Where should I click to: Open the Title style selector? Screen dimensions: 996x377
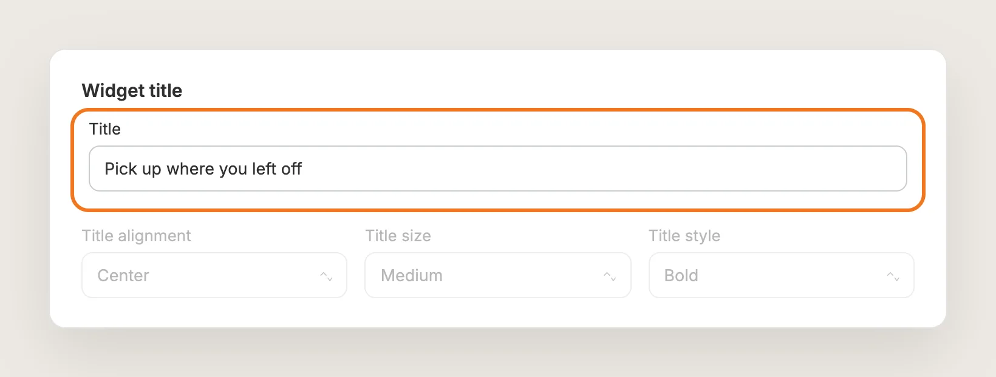(782, 275)
